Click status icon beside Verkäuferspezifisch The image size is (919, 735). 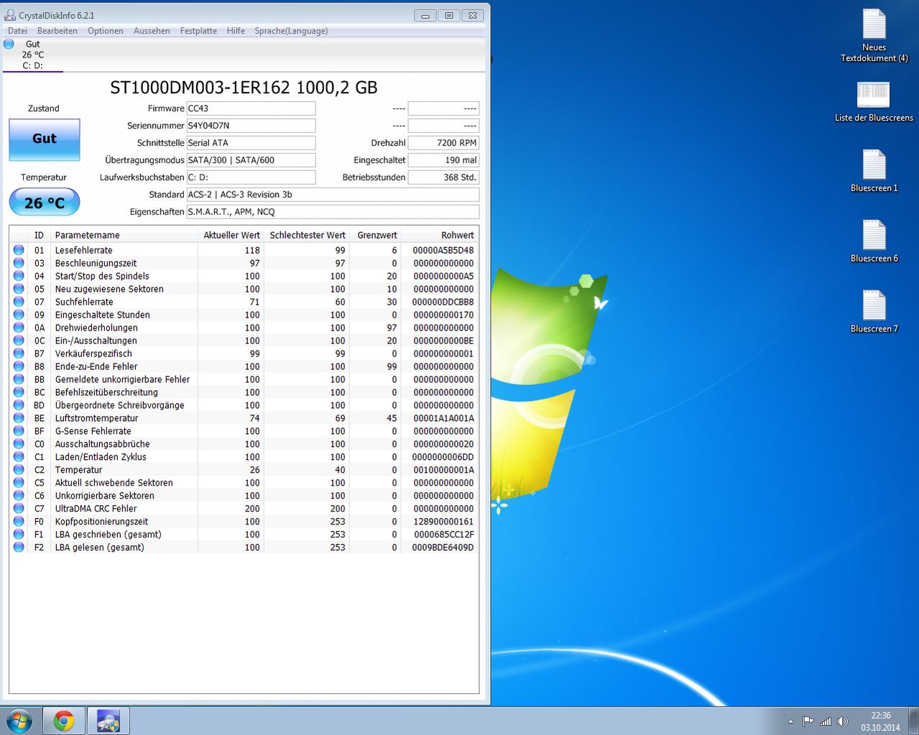(x=19, y=353)
